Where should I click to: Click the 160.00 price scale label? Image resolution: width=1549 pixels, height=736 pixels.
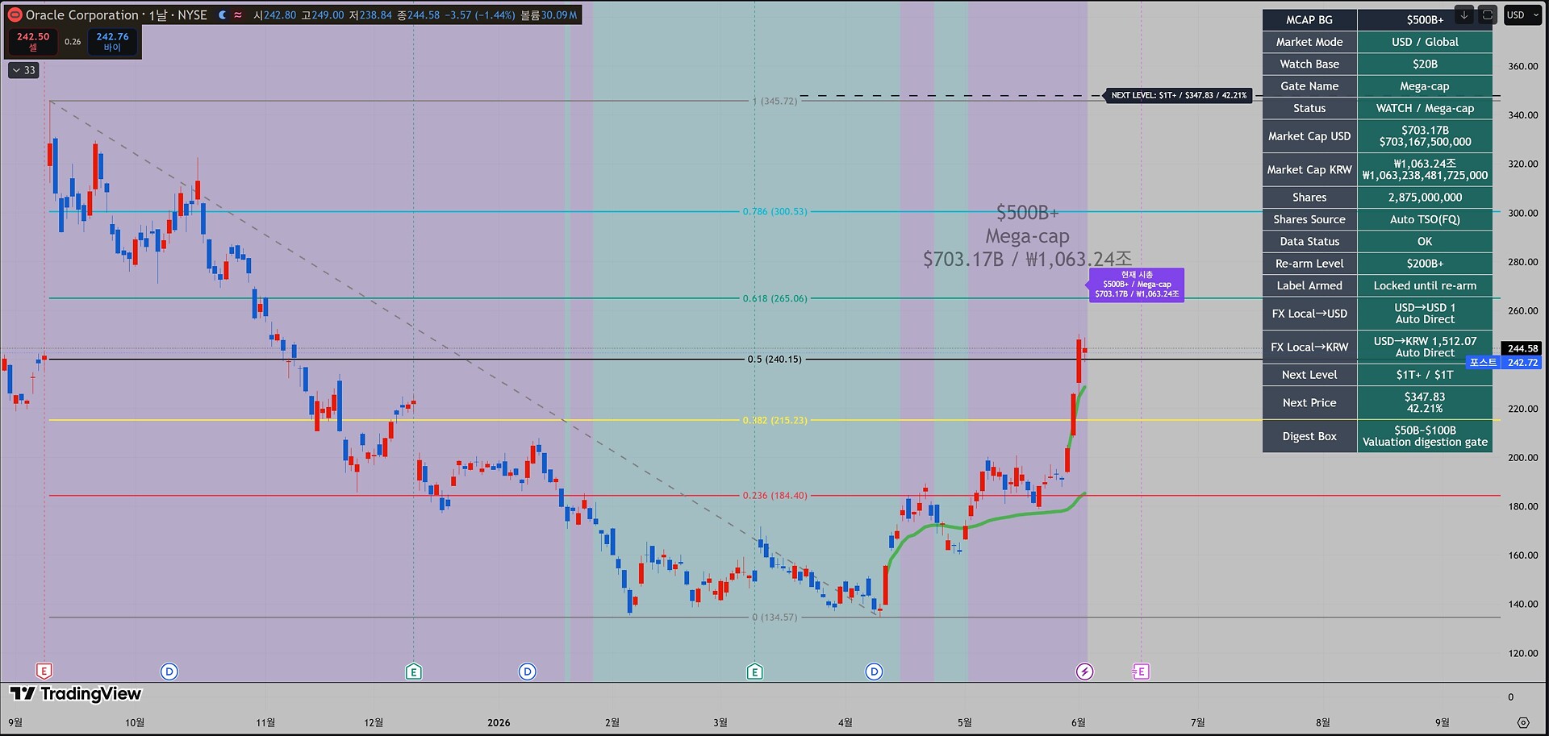[x=1522, y=555]
